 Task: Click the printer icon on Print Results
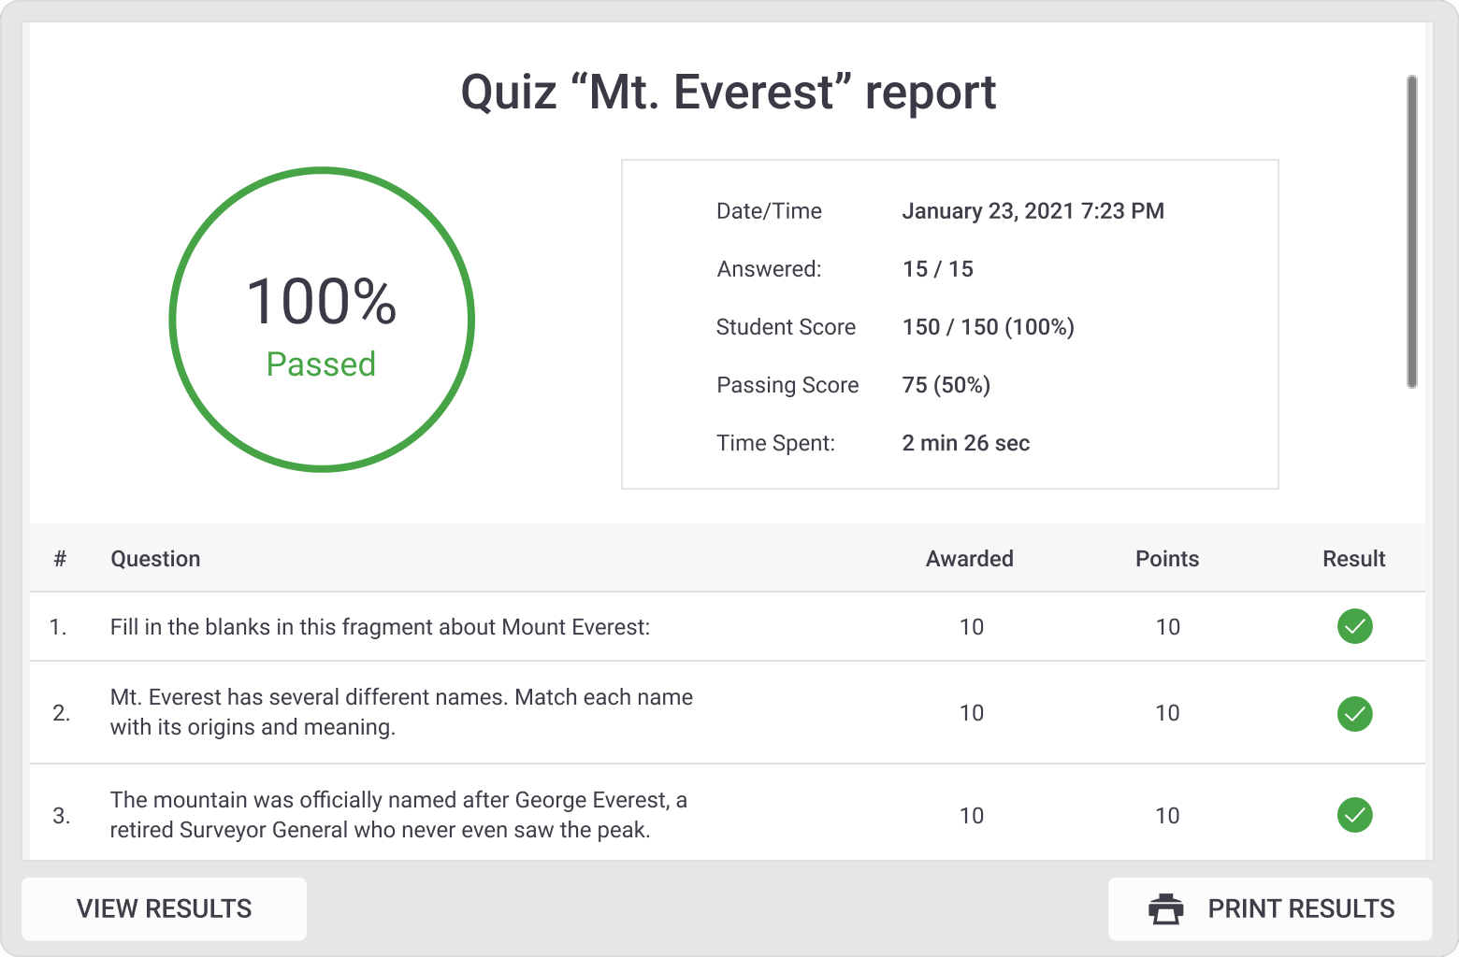click(x=1164, y=907)
